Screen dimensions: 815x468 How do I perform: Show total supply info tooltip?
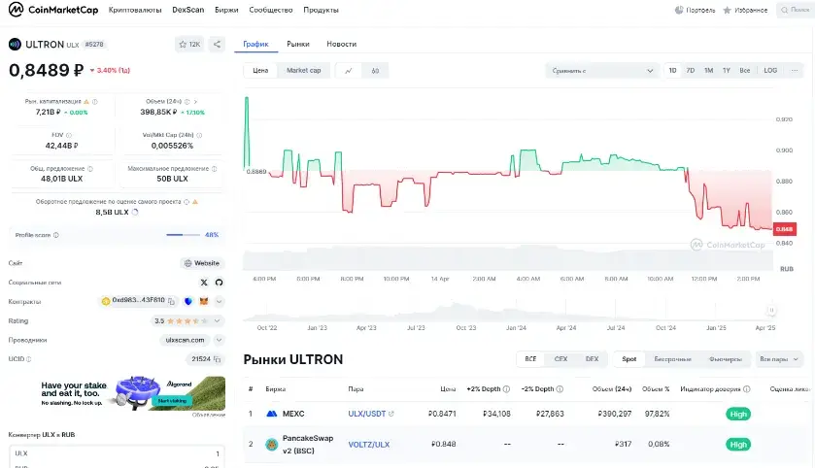coord(90,168)
